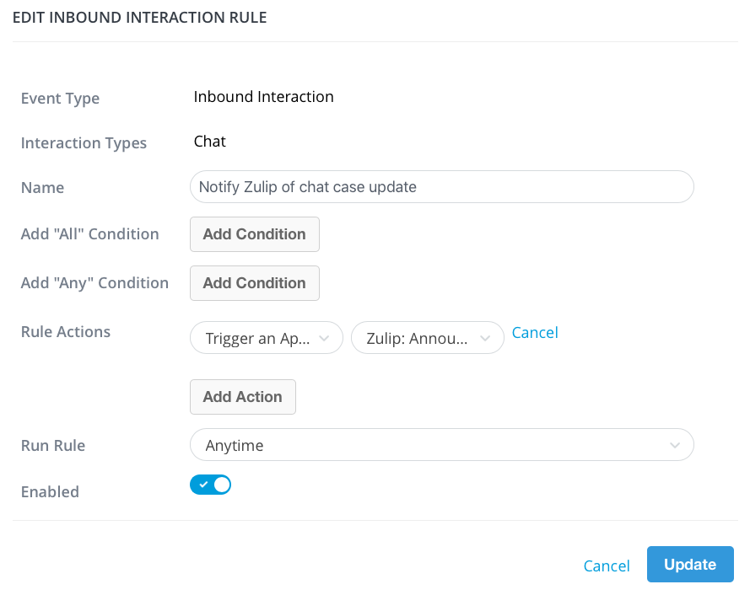Click the Inbound Interaction event type value
750x595 pixels.
click(263, 97)
